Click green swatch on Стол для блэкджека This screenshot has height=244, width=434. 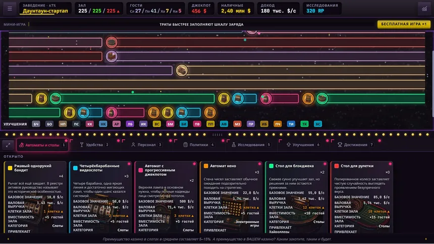pyautogui.click(x=272, y=166)
